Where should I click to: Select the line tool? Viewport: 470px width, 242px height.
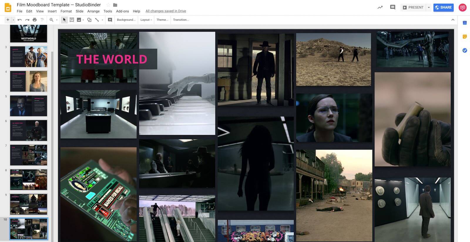point(97,20)
